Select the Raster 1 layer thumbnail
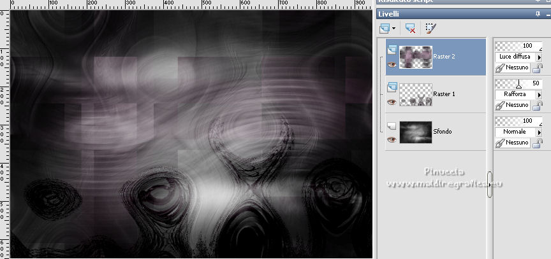Screen dimensions: 551x259 point(416,95)
